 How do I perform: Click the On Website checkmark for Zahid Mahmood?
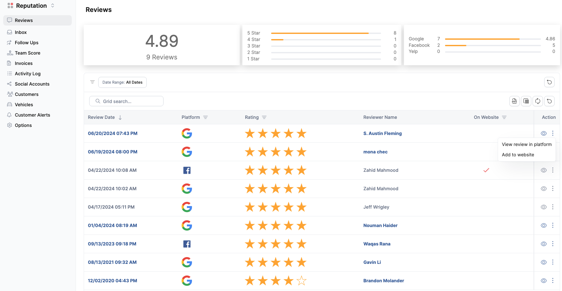pos(486,170)
